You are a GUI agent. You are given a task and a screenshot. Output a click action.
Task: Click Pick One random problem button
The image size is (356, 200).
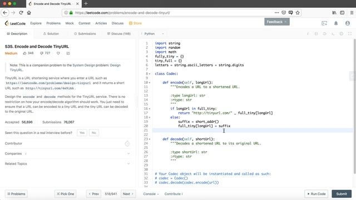[x=66, y=194]
